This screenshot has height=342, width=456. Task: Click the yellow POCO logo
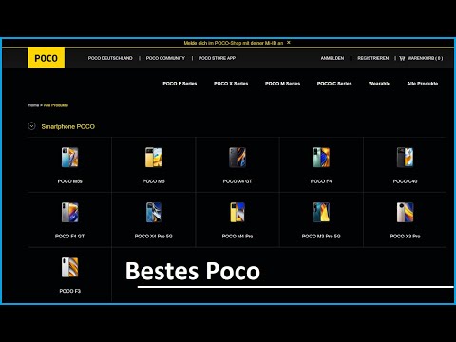[47, 58]
